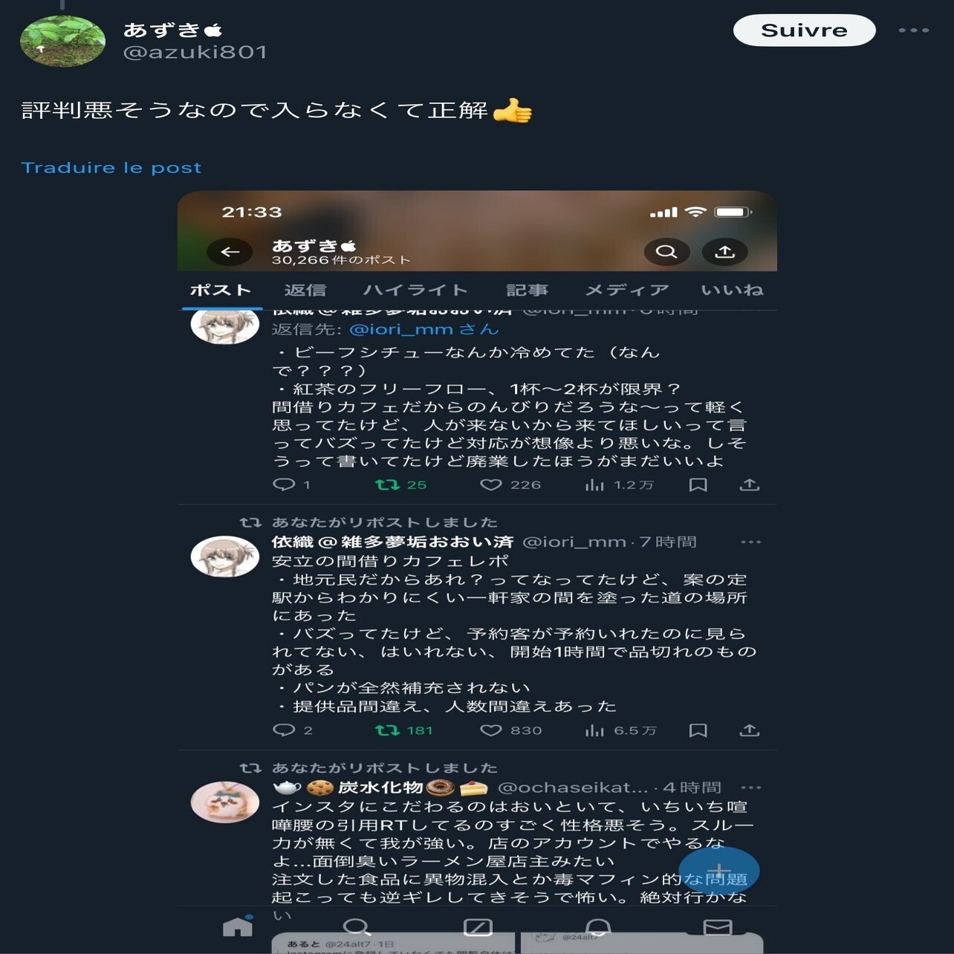This screenshot has height=954, width=954.
Task: Tap the home icon in bottom bar
Action: (238, 926)
